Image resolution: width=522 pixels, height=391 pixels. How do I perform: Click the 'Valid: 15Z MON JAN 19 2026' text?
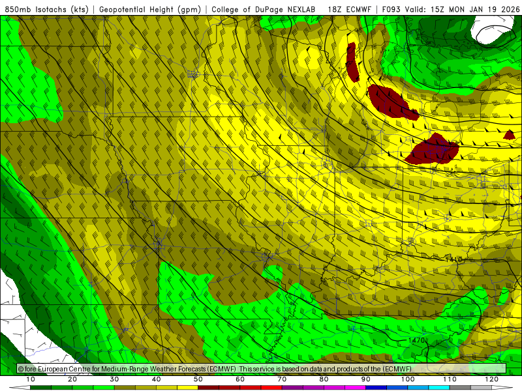463,10
